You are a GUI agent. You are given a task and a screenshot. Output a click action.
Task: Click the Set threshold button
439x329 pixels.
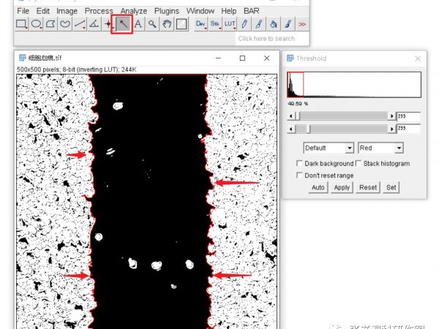(391, 187)
